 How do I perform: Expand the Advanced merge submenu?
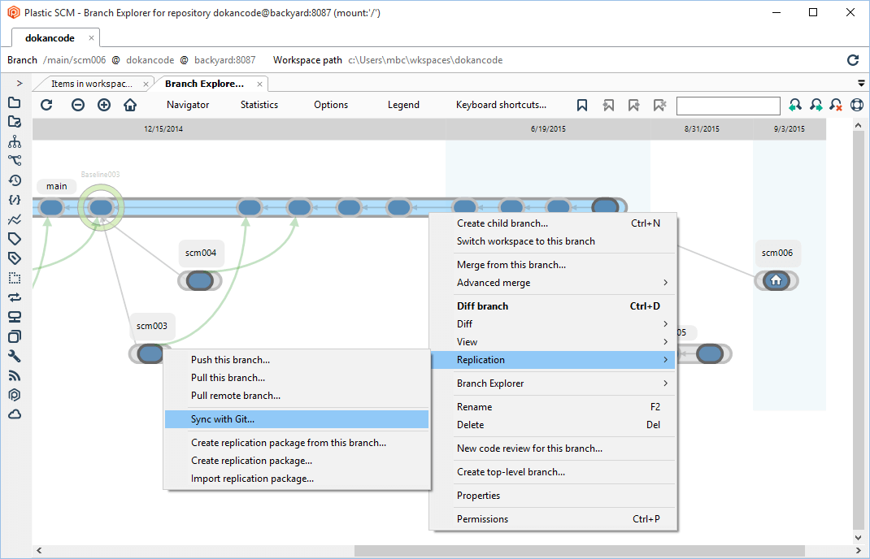pyautogui.click(x=665, y=283)
